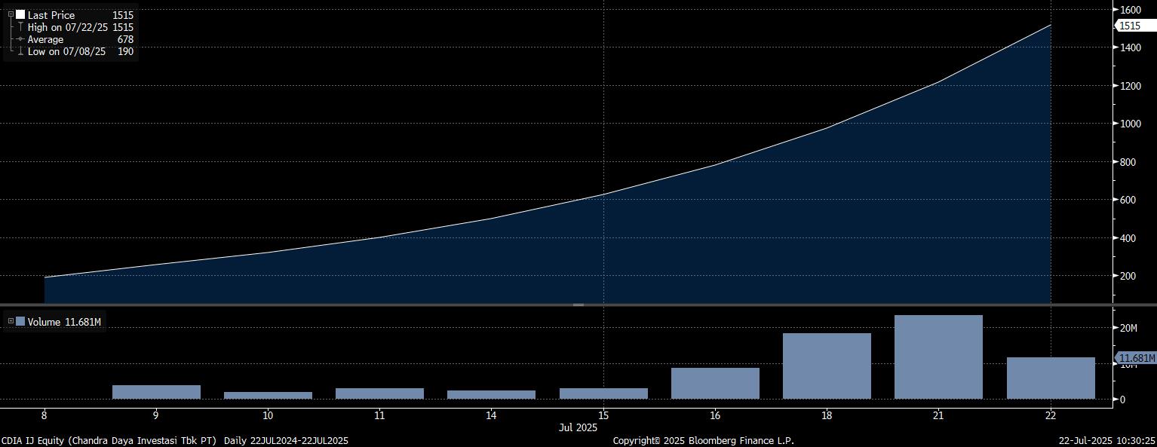The width and height of the screenshot is (1157, 447).
Task: Select the High marker icon in legend
Action: tap(20, 27)
